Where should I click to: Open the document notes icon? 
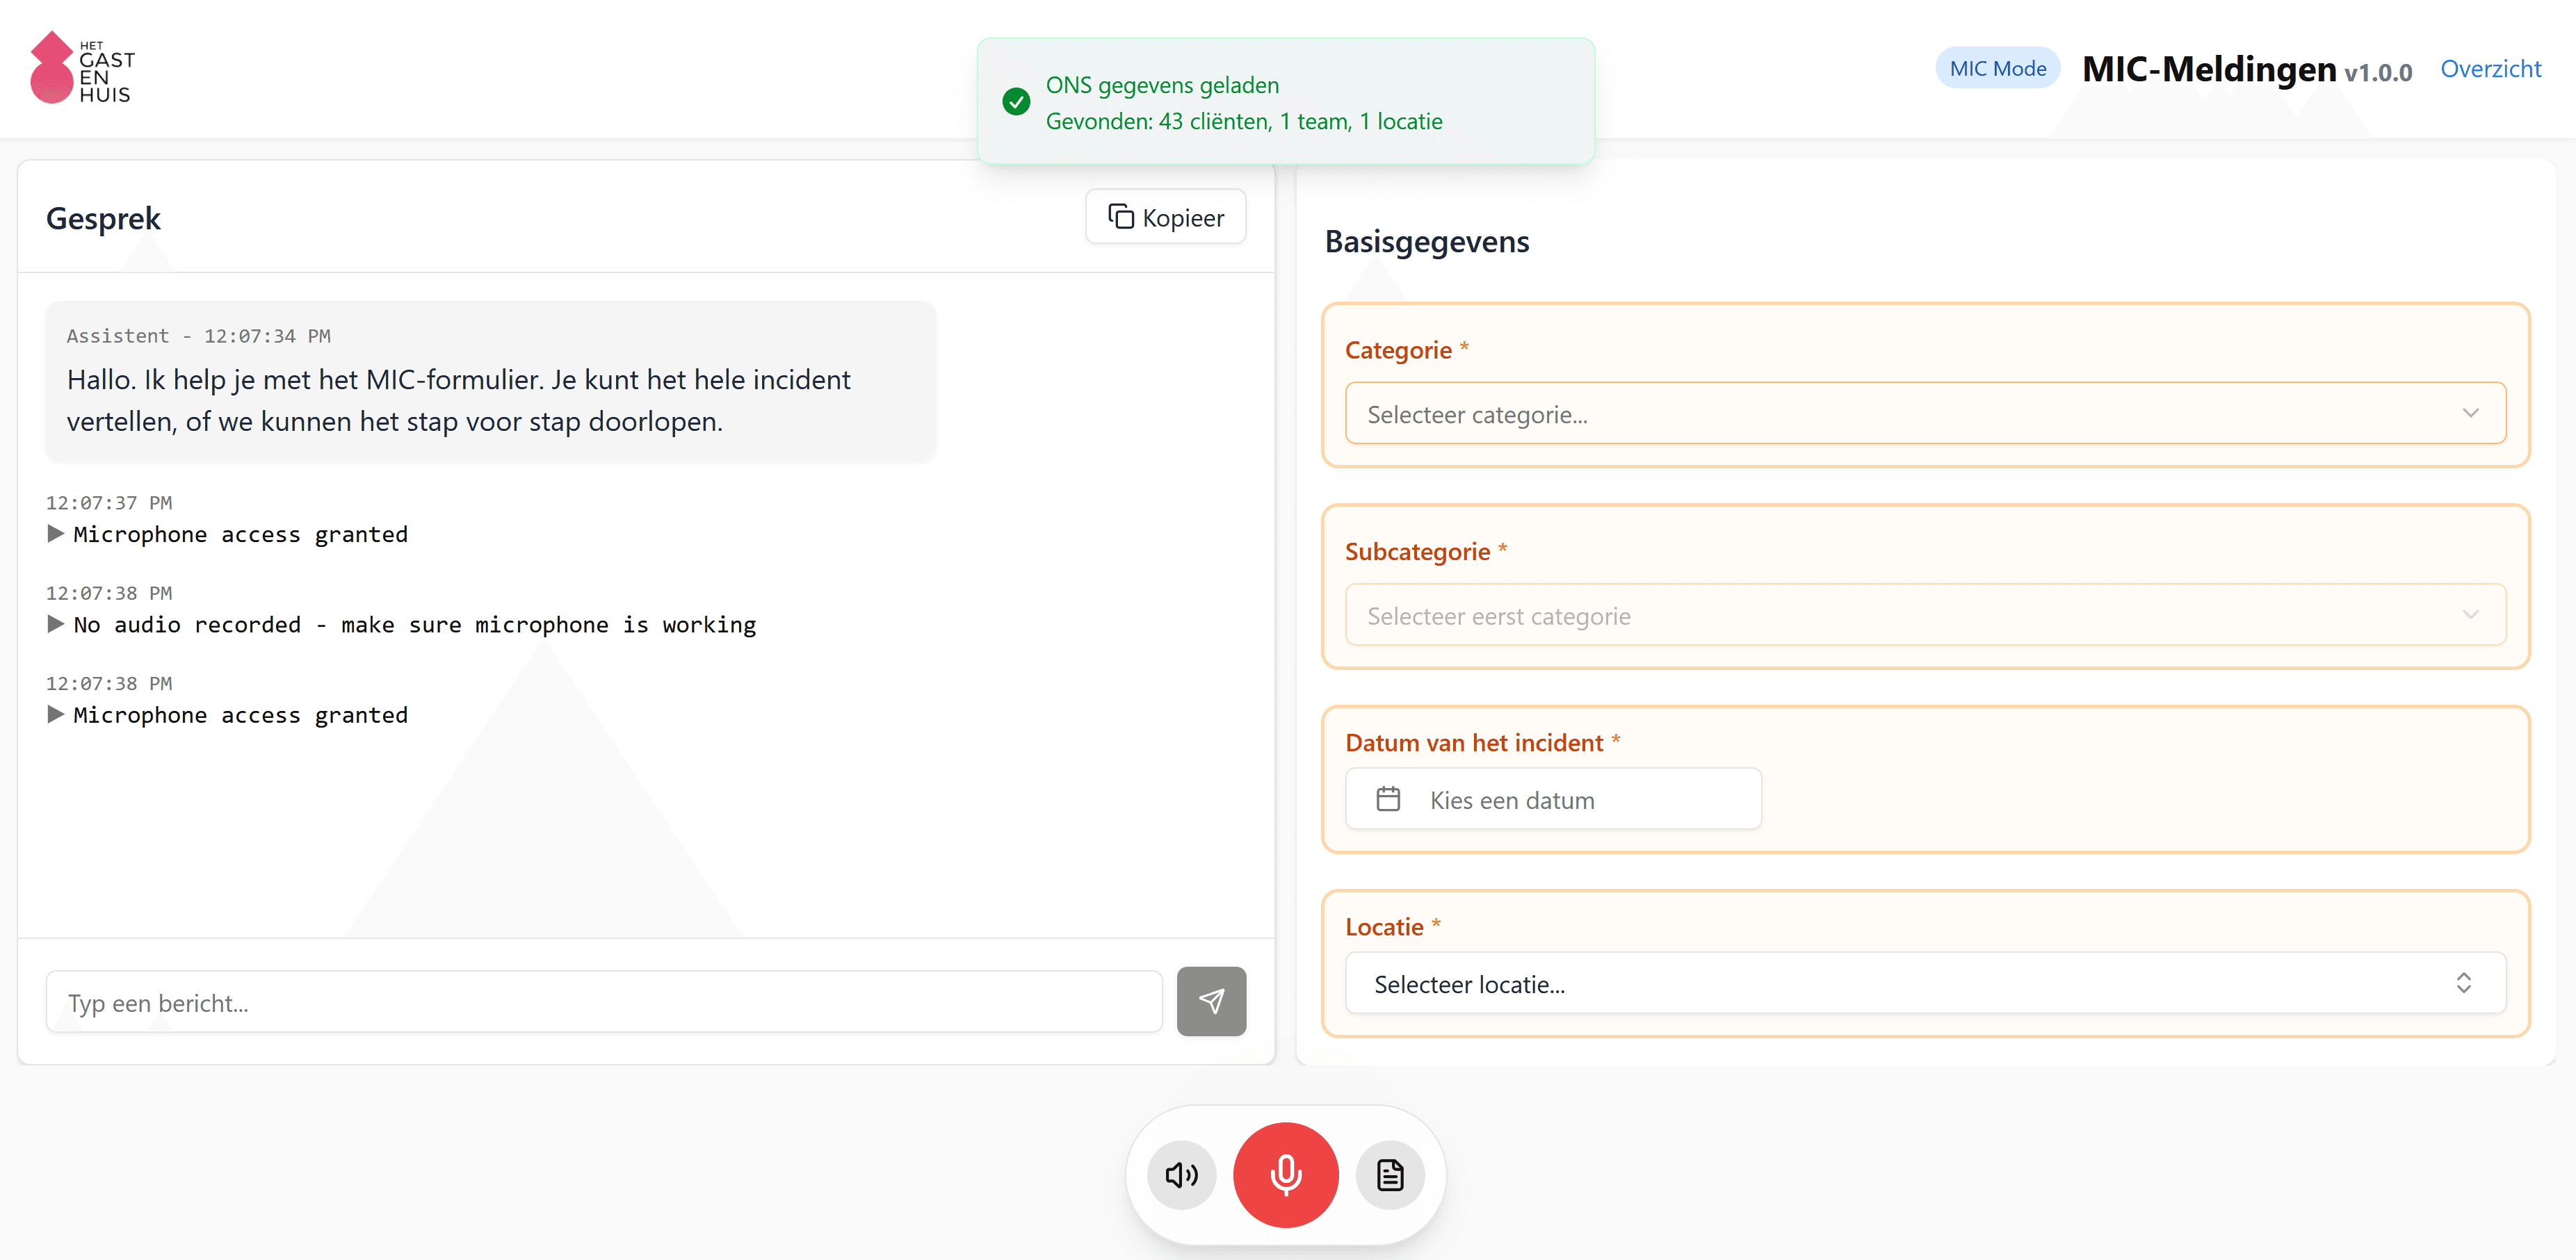(1390, 1174)
